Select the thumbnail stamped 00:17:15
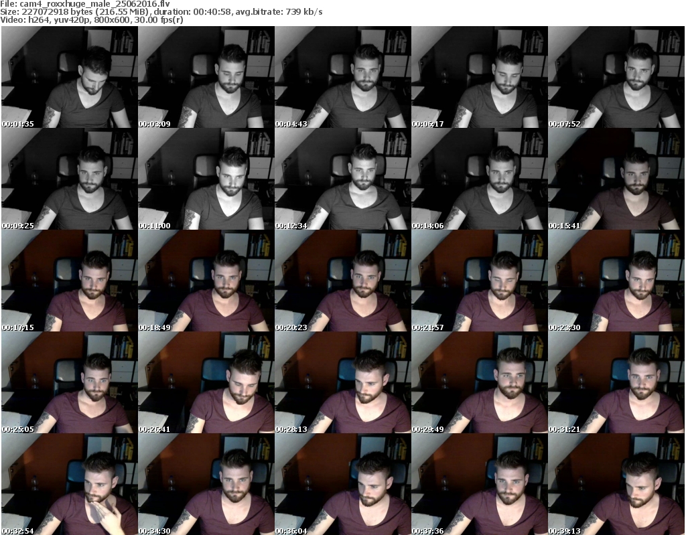Screen dimensions: 686x535 70,281
